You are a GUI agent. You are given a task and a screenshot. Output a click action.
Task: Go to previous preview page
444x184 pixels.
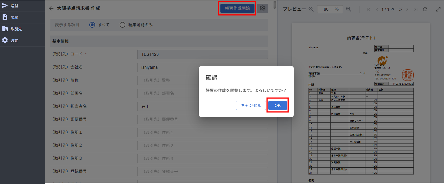[x=377, y=9]
